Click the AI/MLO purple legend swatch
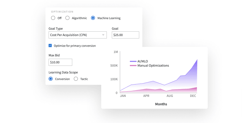Screen dimensions: 242x123 point(133,61)
